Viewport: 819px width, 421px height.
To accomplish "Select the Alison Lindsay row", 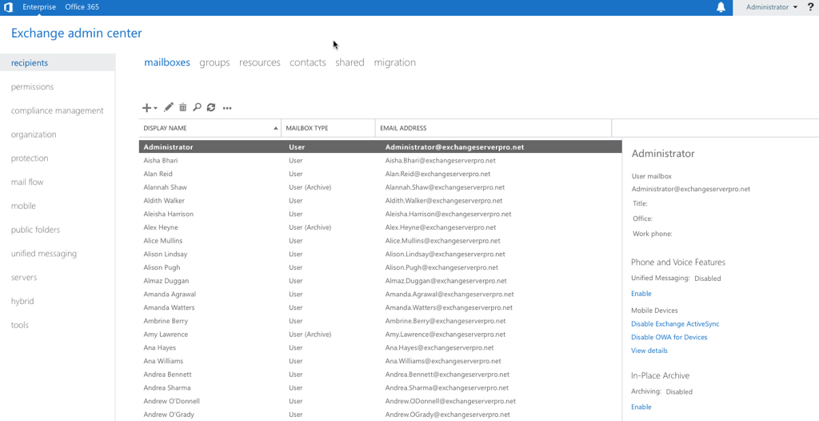I will 380,255.
